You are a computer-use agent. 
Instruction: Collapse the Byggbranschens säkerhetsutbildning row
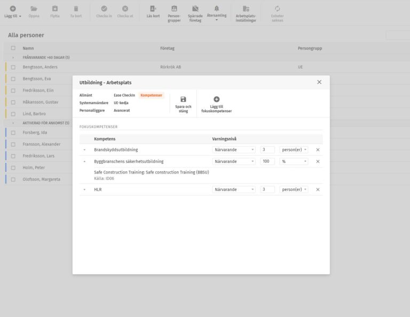(84, 161)
